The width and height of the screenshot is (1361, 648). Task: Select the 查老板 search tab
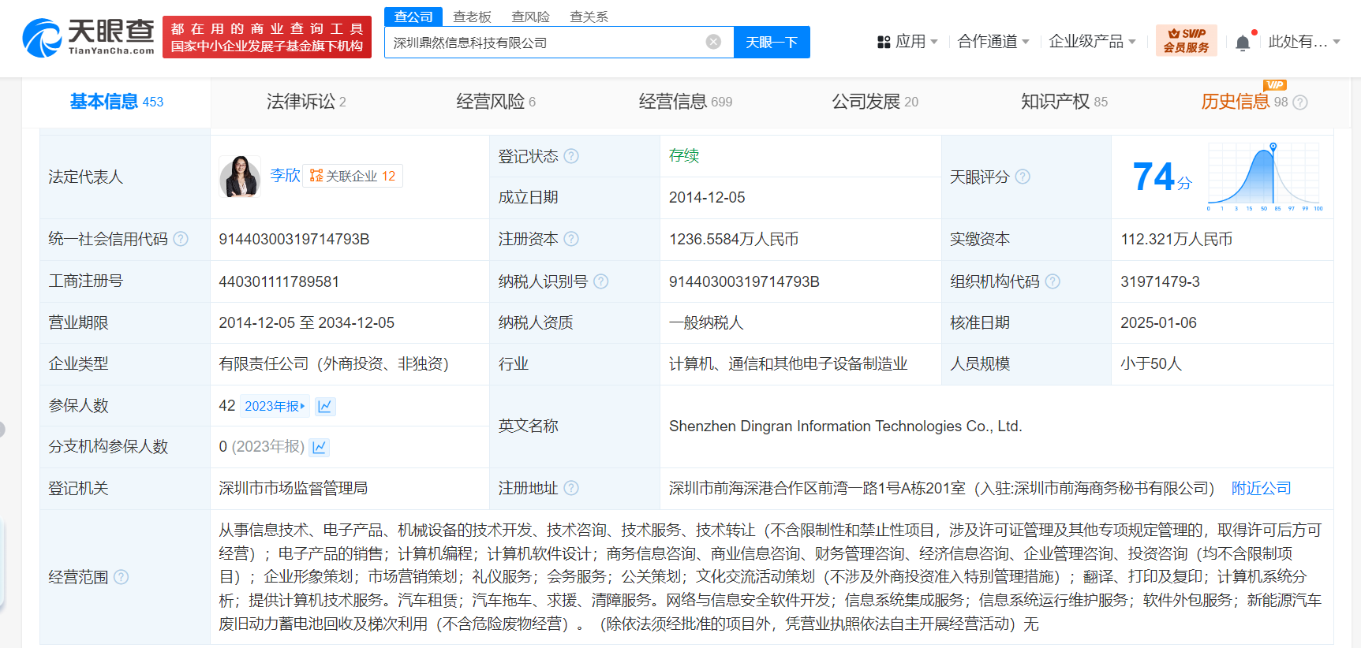coord(472,17)
